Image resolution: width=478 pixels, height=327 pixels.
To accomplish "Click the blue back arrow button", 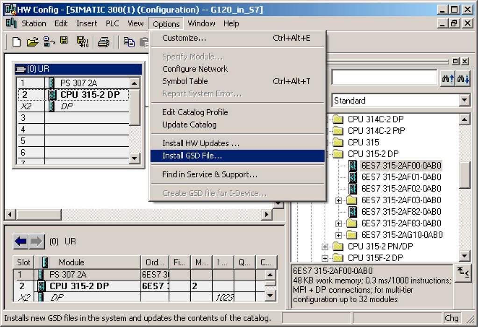I will coord(21,242).
